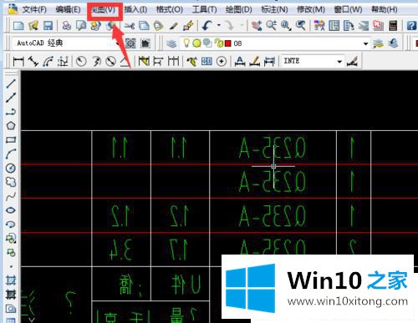Screen dimensions: 418x323
Task: Open the 格式(O) menu
Action: [170, 9]
